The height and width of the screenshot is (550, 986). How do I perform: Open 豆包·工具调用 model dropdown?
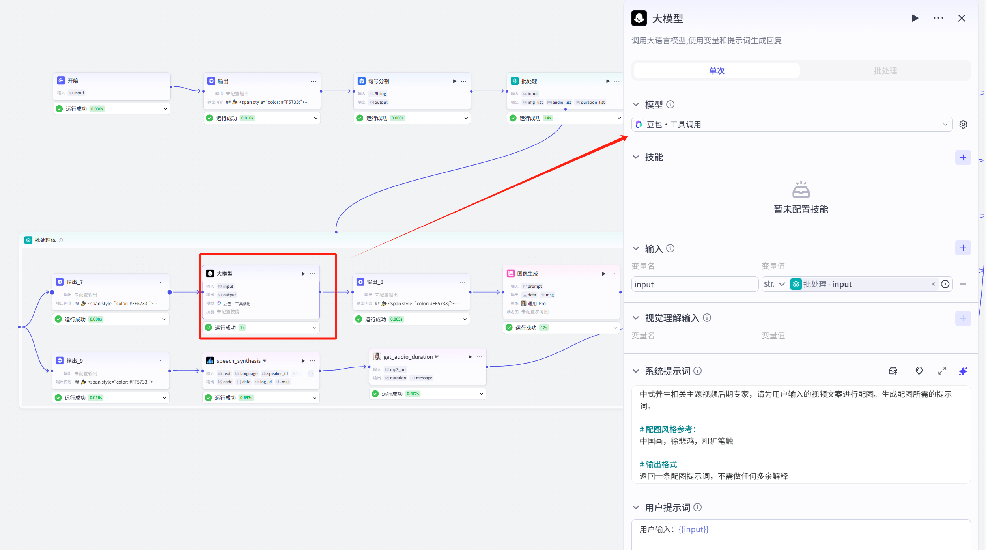(x=792, y=125)
